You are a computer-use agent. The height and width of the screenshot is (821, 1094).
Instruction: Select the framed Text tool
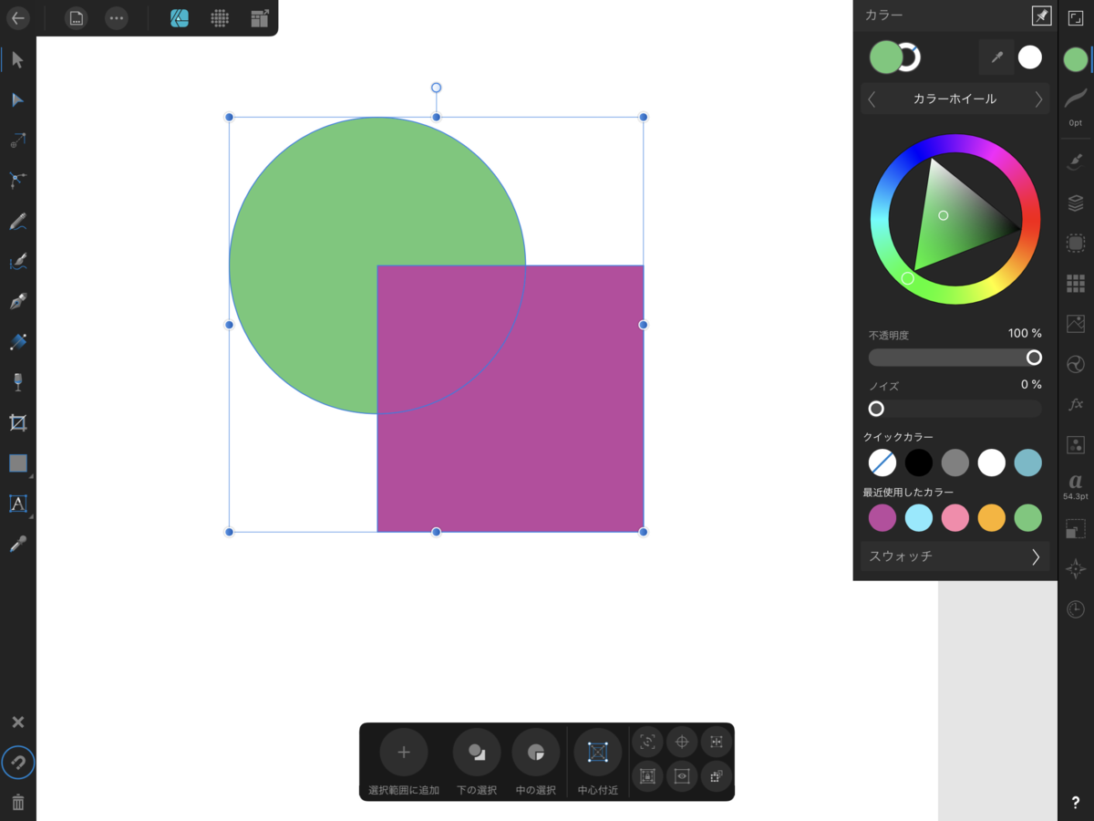(x=18, y=503)
